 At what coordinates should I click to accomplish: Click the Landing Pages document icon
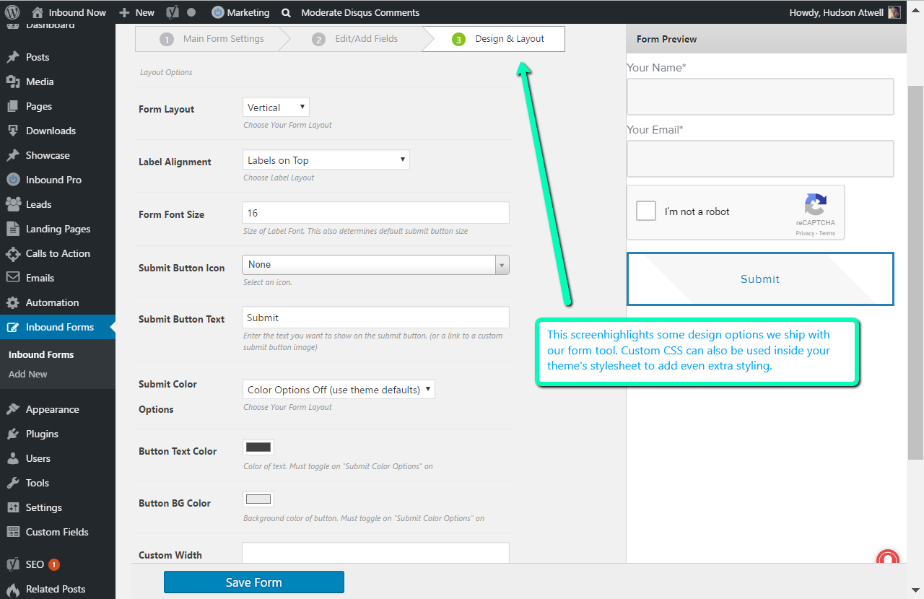pos(13,229)
